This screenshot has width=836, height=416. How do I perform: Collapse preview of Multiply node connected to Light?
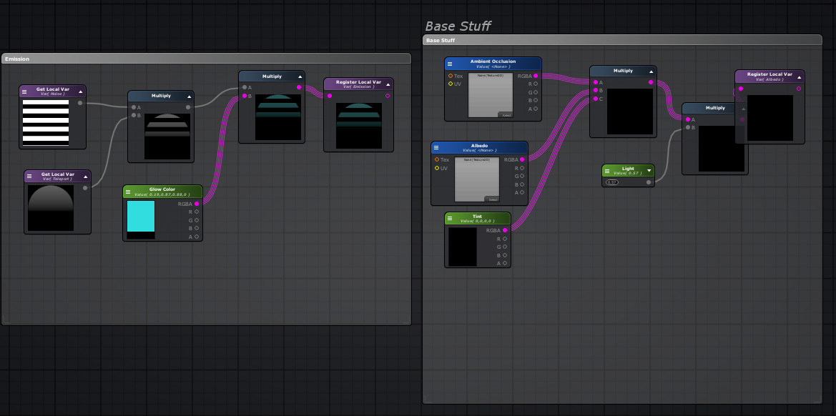coord(743,109)
